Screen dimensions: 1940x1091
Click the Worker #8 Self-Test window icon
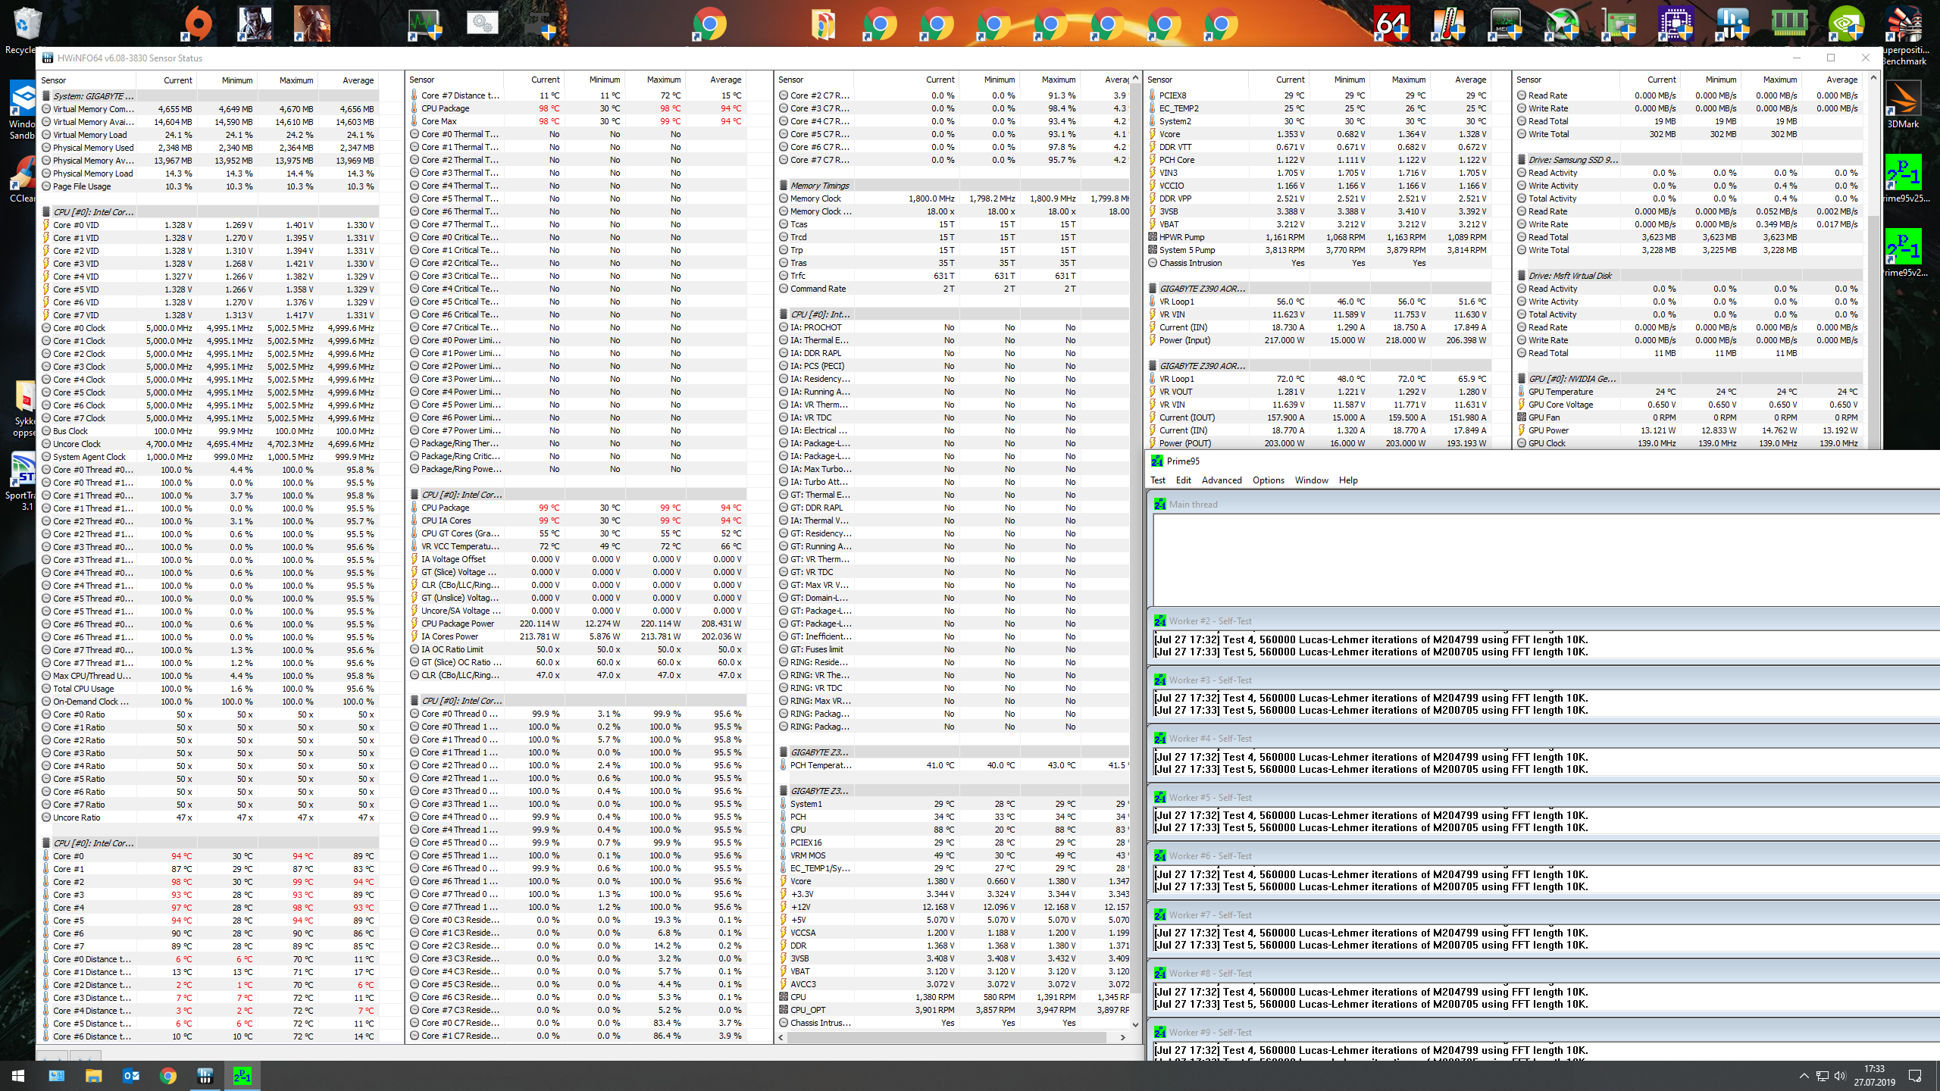click(1160, 973)
